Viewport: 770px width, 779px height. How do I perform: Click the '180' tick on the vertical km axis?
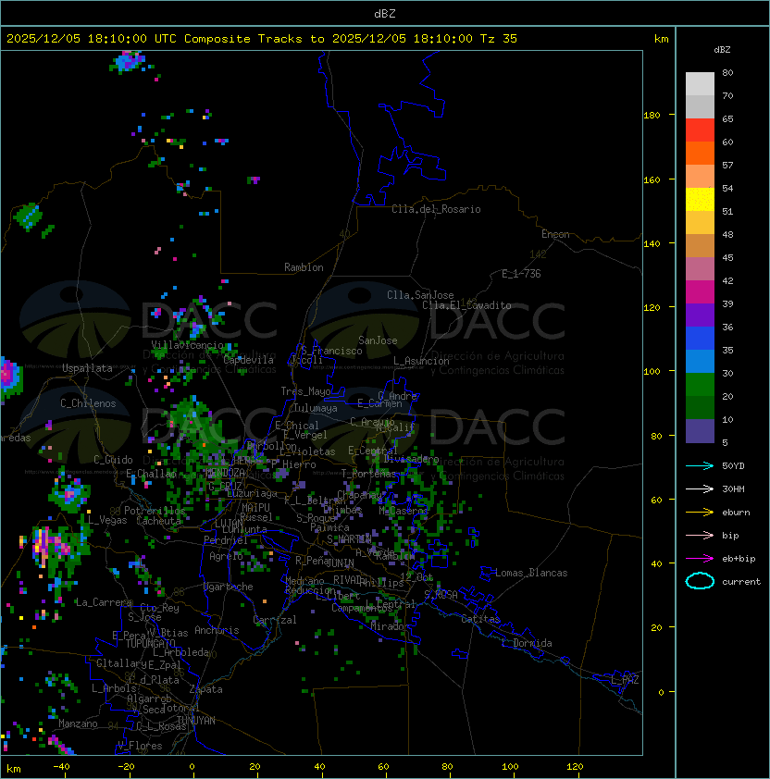[x=652, y=116]
